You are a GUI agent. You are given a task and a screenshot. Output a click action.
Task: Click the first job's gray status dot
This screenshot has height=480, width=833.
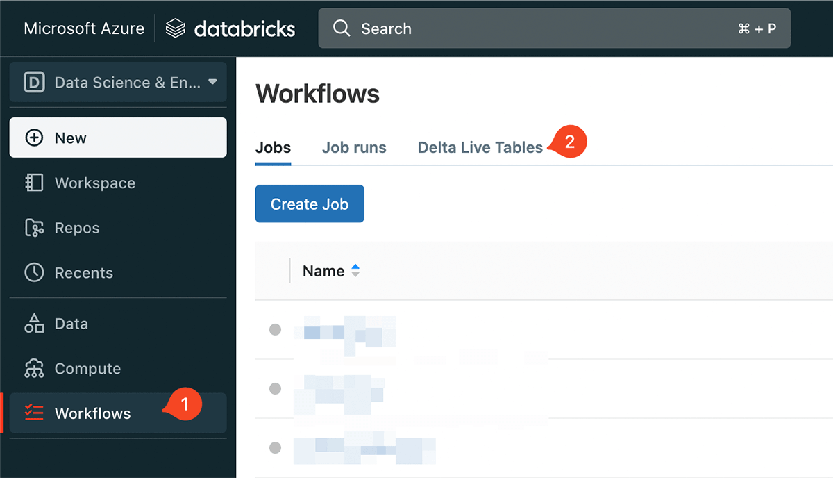pyautogui.click(x=275, y=329)
